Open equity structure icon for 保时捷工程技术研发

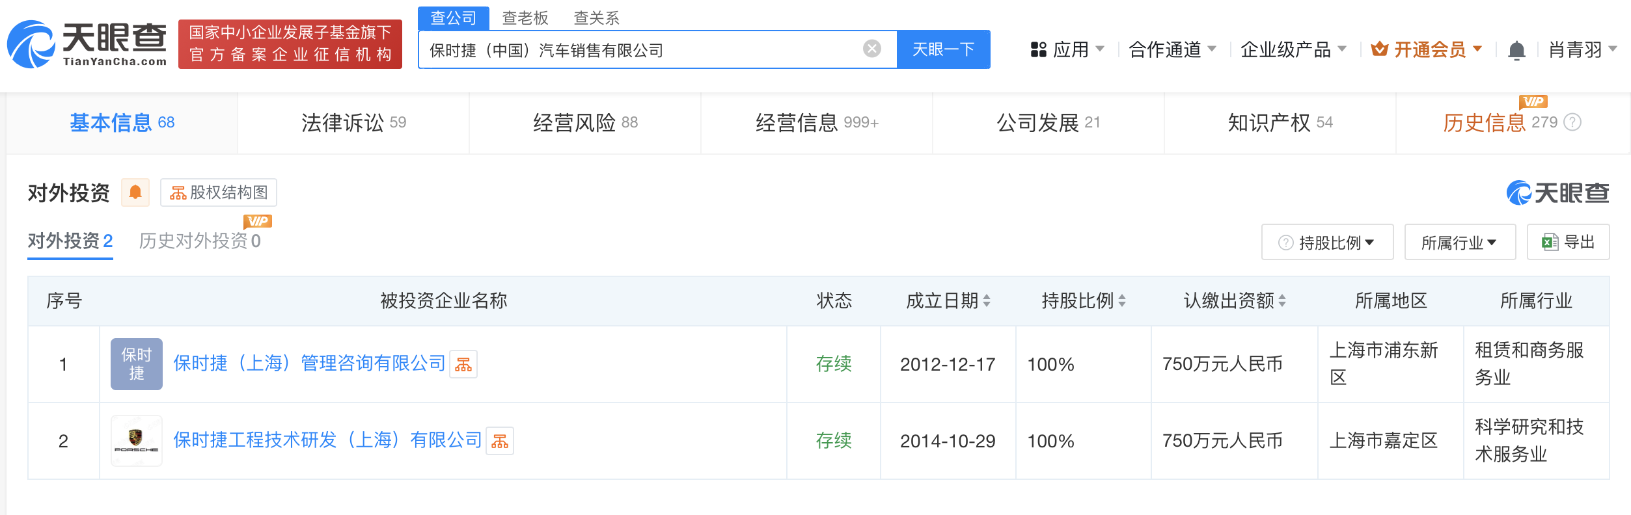[x=500, y=441]
